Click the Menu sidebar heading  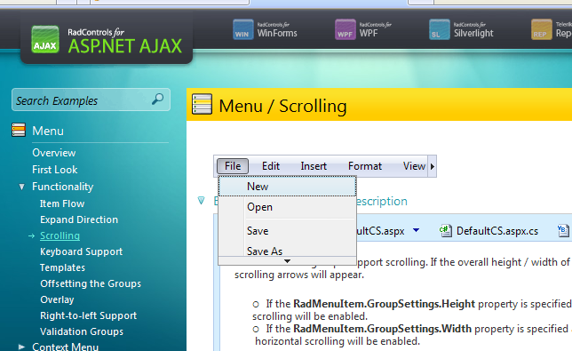(48, 131)
